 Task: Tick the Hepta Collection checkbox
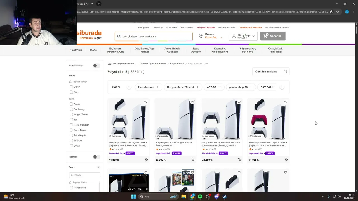[x=71, y=125]
